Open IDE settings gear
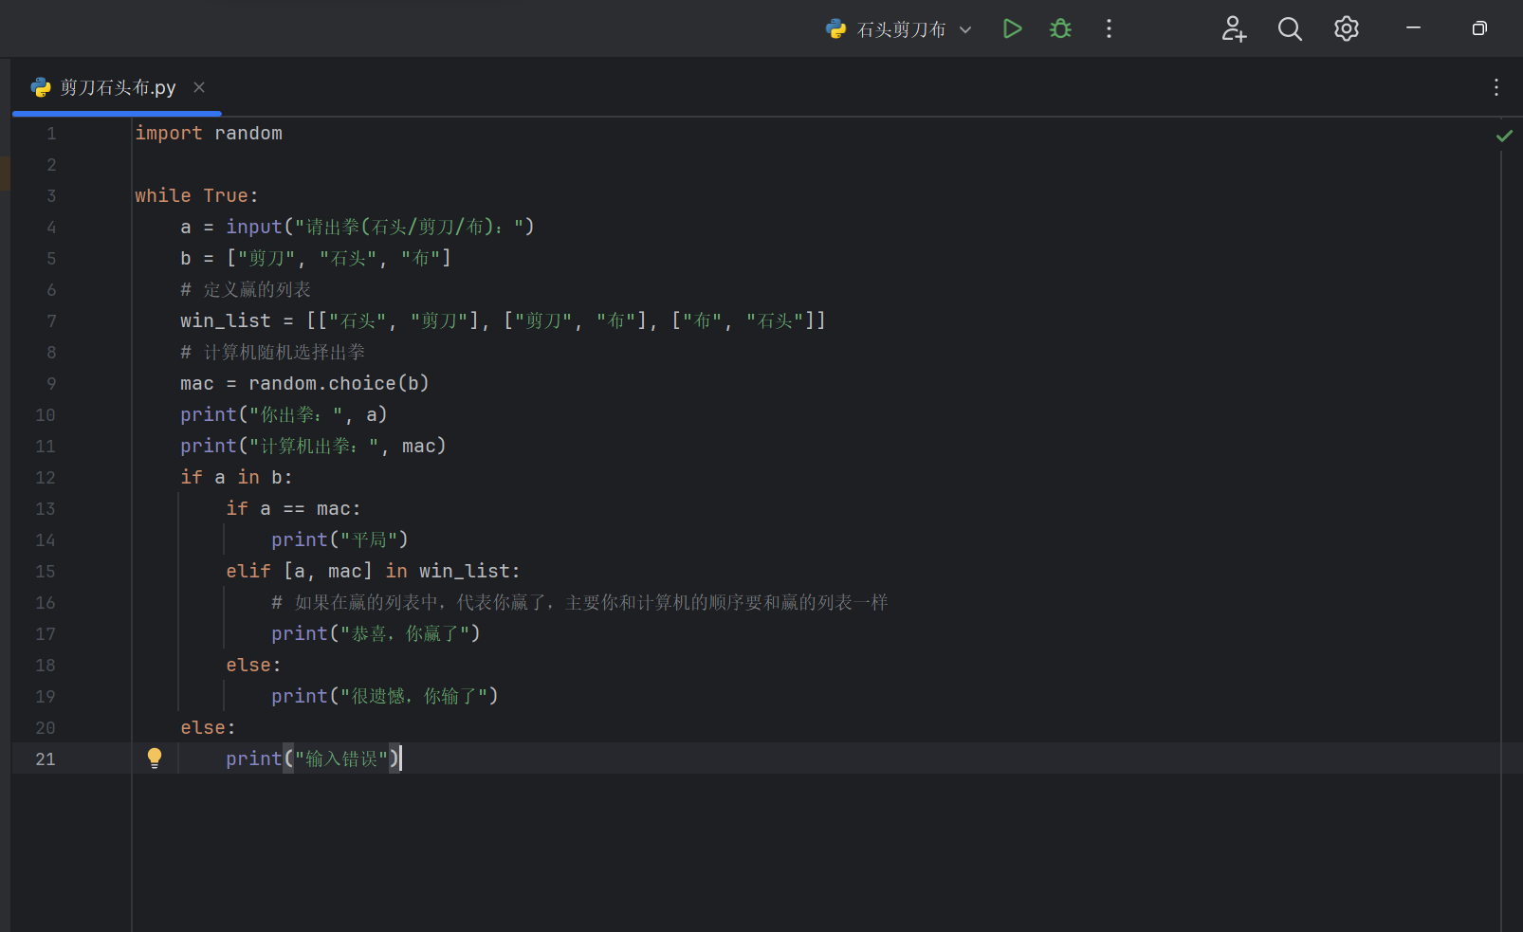This screenshot has height=932, width=1523. [1347, 28]
